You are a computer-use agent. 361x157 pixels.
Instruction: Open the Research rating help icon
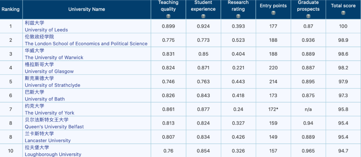238,16
